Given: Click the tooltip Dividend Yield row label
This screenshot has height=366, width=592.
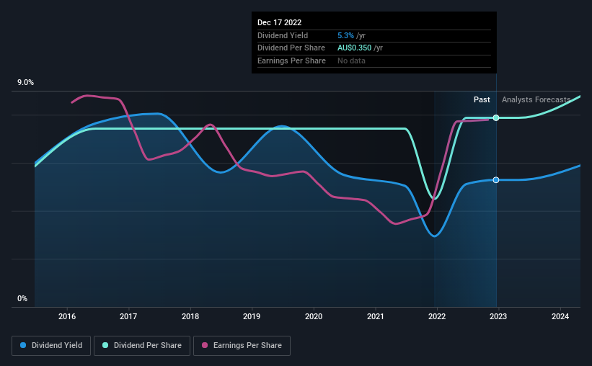Looking at the screenshot, I should (283, 35).
